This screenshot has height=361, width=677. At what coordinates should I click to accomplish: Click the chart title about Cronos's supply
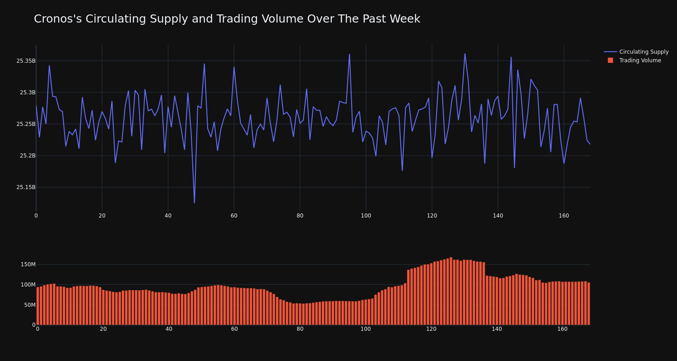tap(227, 19)
